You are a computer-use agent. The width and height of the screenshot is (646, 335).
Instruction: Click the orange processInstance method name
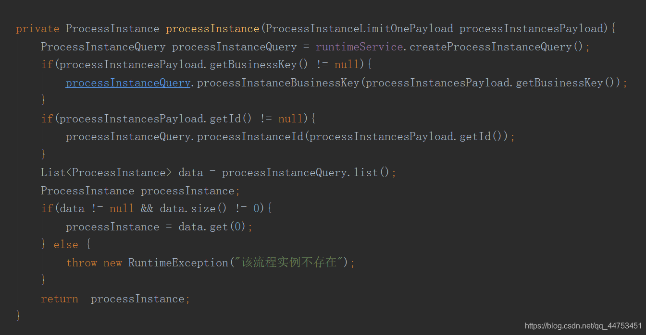coord(212,29)
